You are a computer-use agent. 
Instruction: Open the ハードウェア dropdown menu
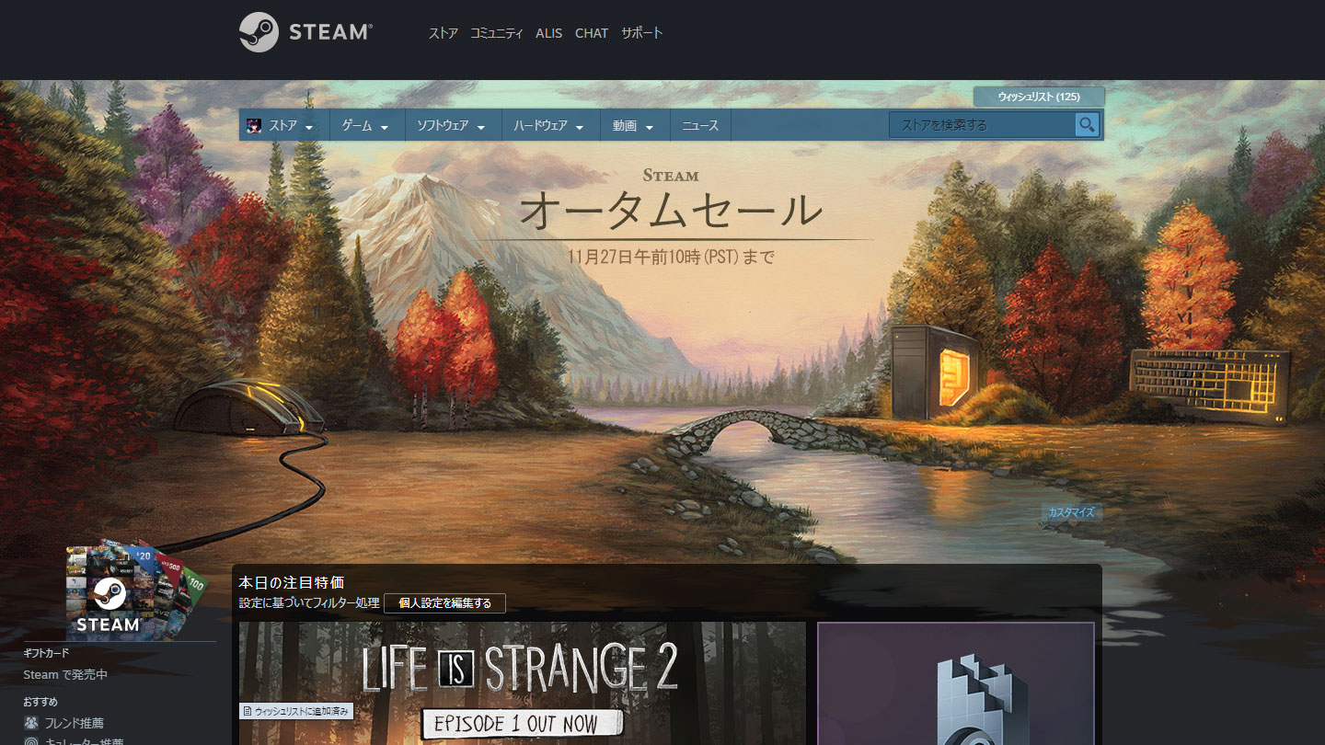[x=549, y=126]
